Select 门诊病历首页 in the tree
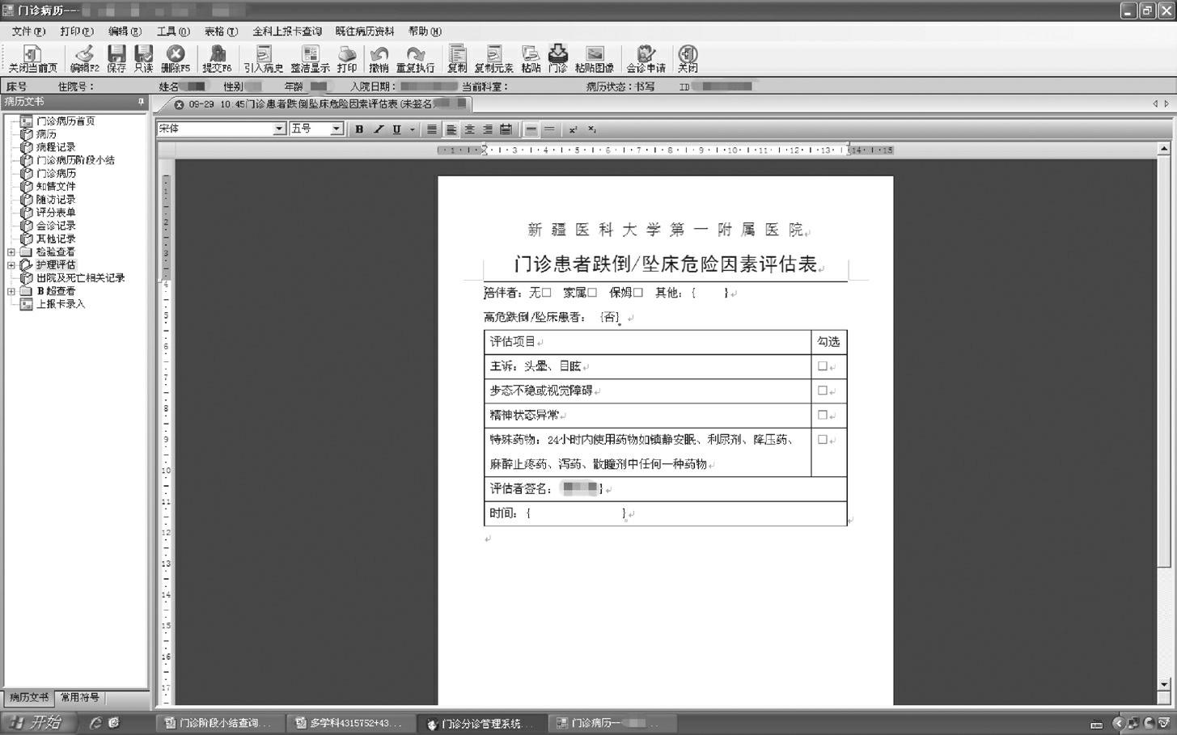This screenshot has width=1177, height=735. (66, 121)
